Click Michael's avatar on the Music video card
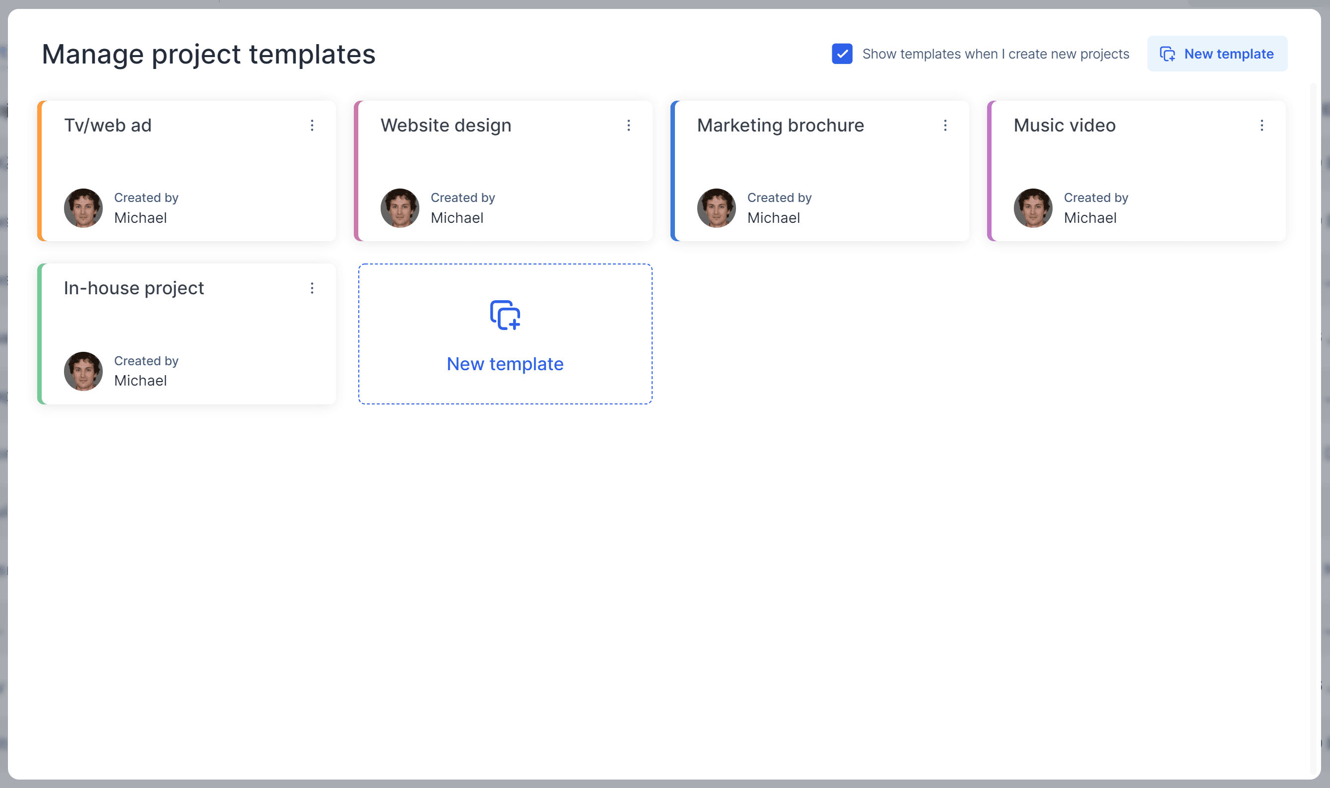This screenshot has width=1330, height=788. pyautogui.click(x=1032, y=207)
